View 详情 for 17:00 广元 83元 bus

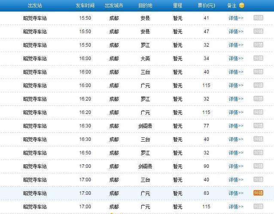pyautogui.click(x=236, y=193)
